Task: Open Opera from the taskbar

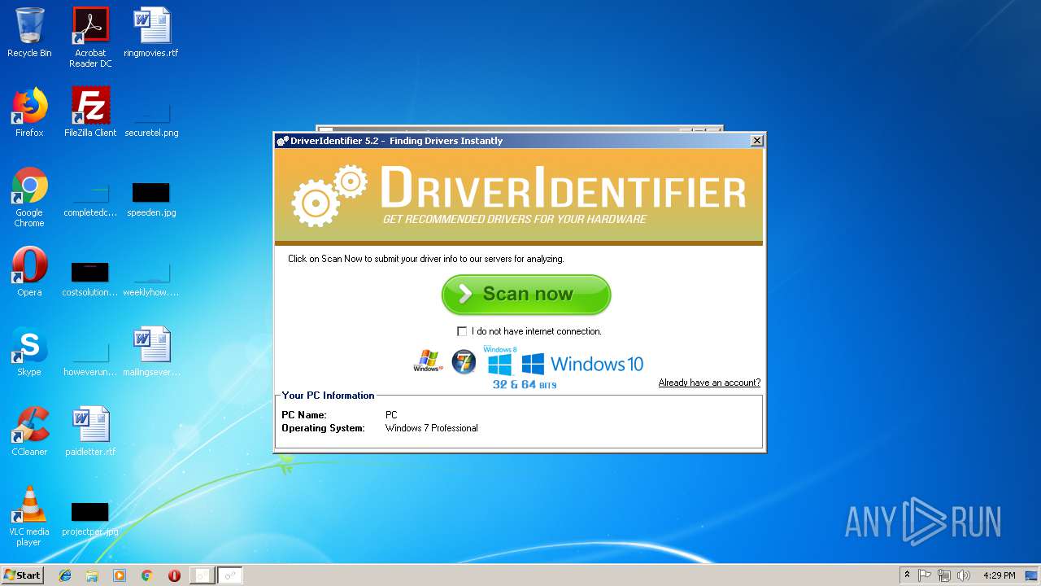Action: 174,575
